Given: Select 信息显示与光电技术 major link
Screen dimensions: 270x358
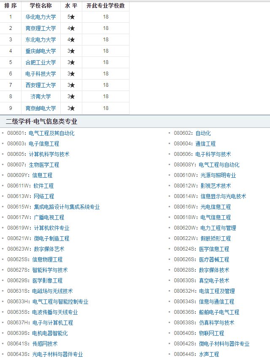Looking at the screenshot, I should 223,196.
